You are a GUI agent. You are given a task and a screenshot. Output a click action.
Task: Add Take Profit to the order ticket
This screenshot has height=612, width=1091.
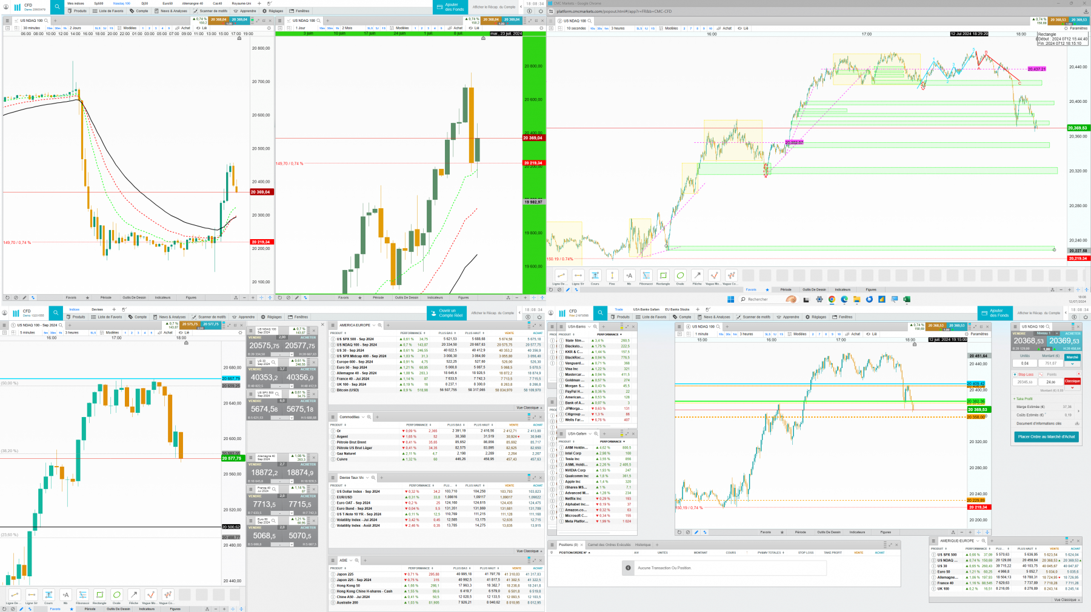click(x=1023, y=398)
